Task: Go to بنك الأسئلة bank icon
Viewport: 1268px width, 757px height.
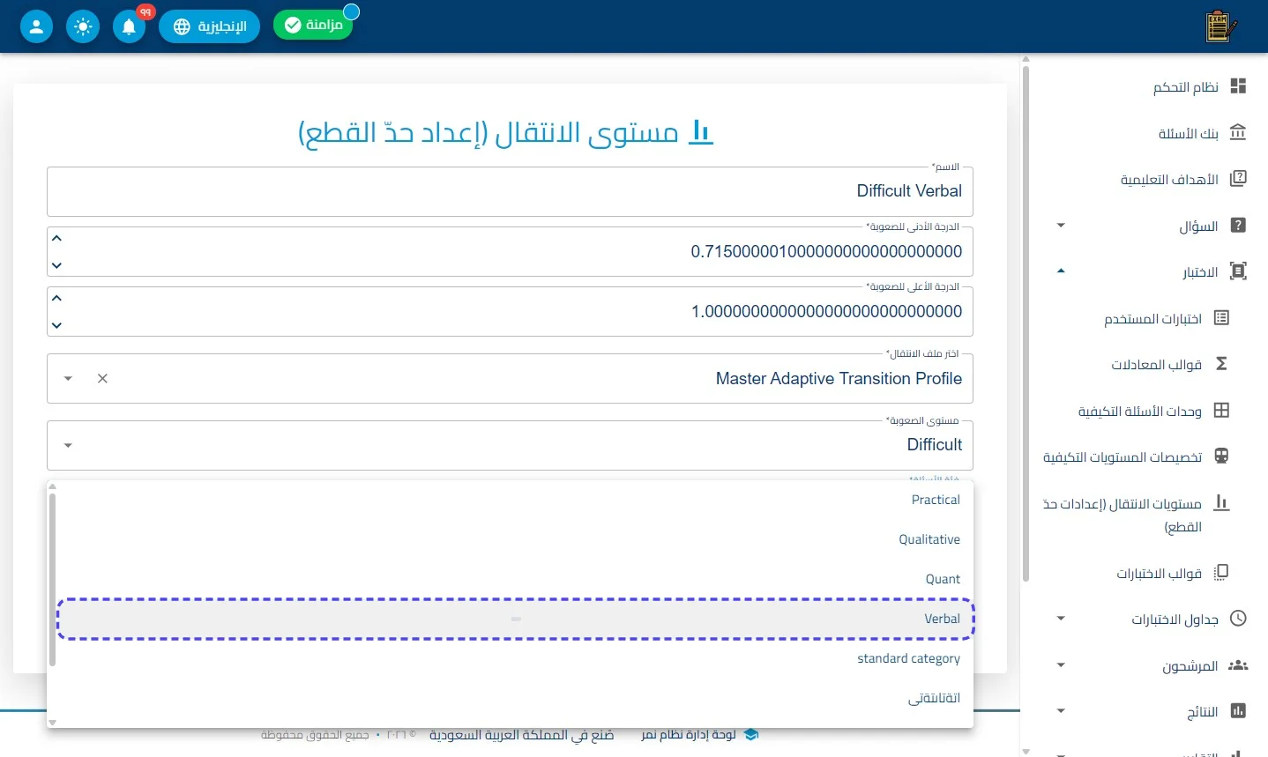Action: (1238, 132)
